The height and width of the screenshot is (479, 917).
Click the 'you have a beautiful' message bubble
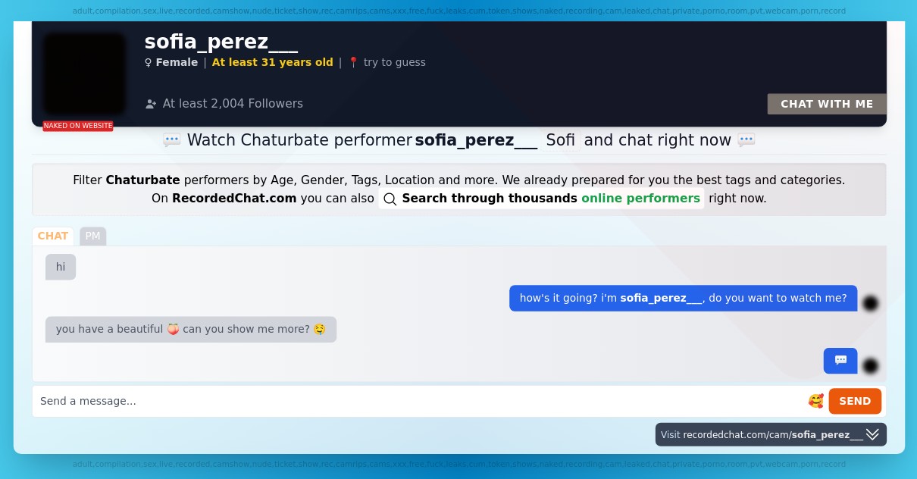tap(191, 329)
